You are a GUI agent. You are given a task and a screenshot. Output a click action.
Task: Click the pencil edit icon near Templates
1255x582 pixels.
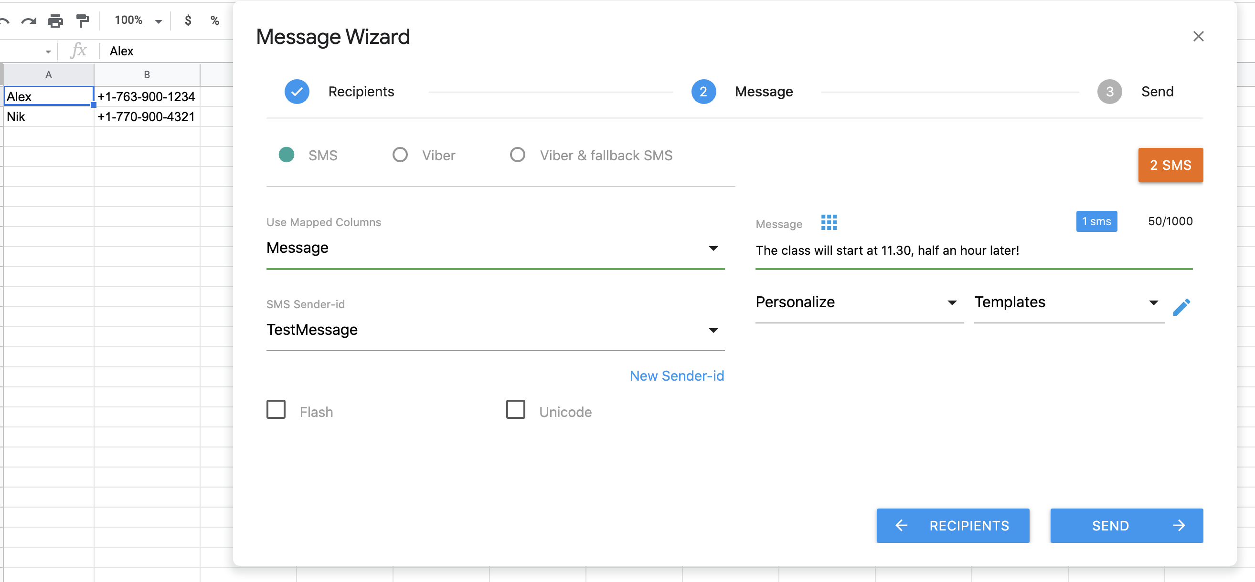pos(1183,307)
